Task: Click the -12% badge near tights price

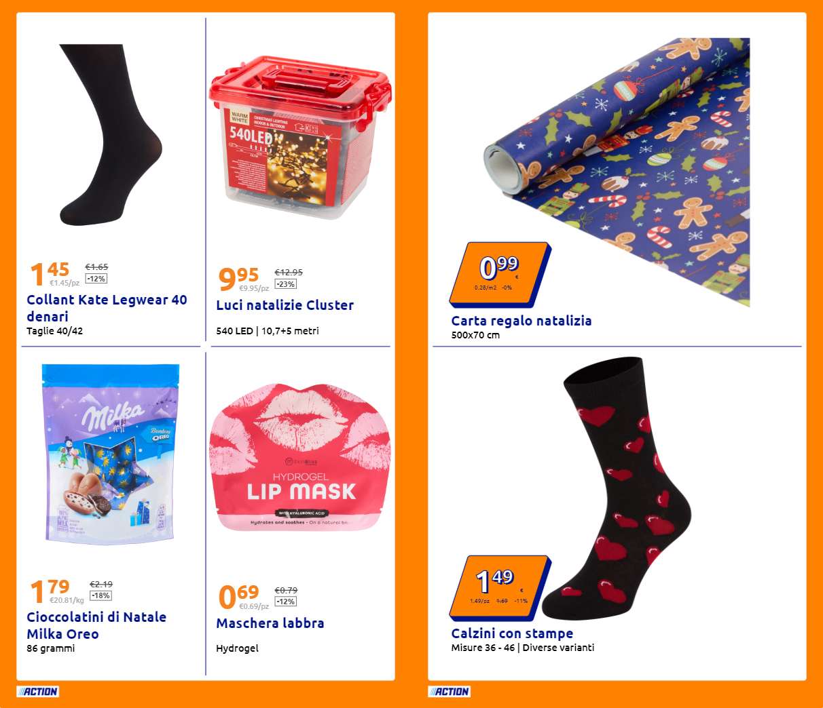Action: coord(96,279)
